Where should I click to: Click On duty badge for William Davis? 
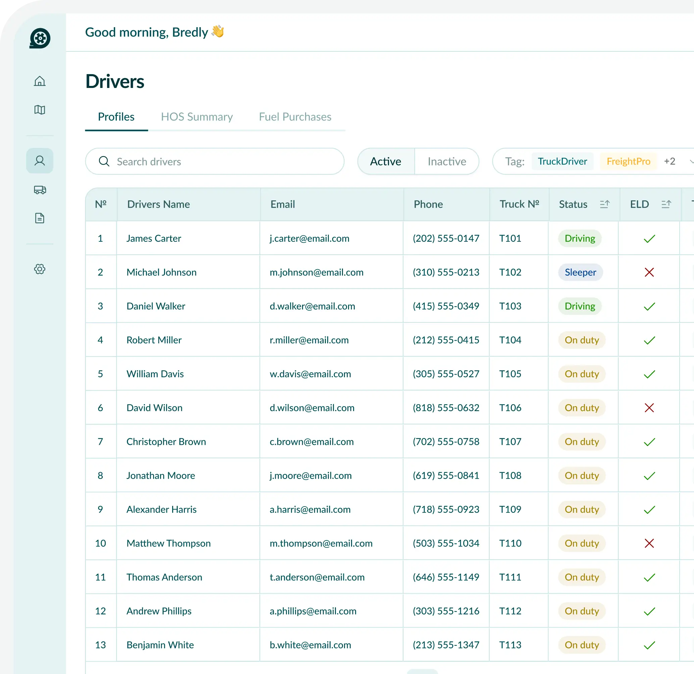point(582,374)
